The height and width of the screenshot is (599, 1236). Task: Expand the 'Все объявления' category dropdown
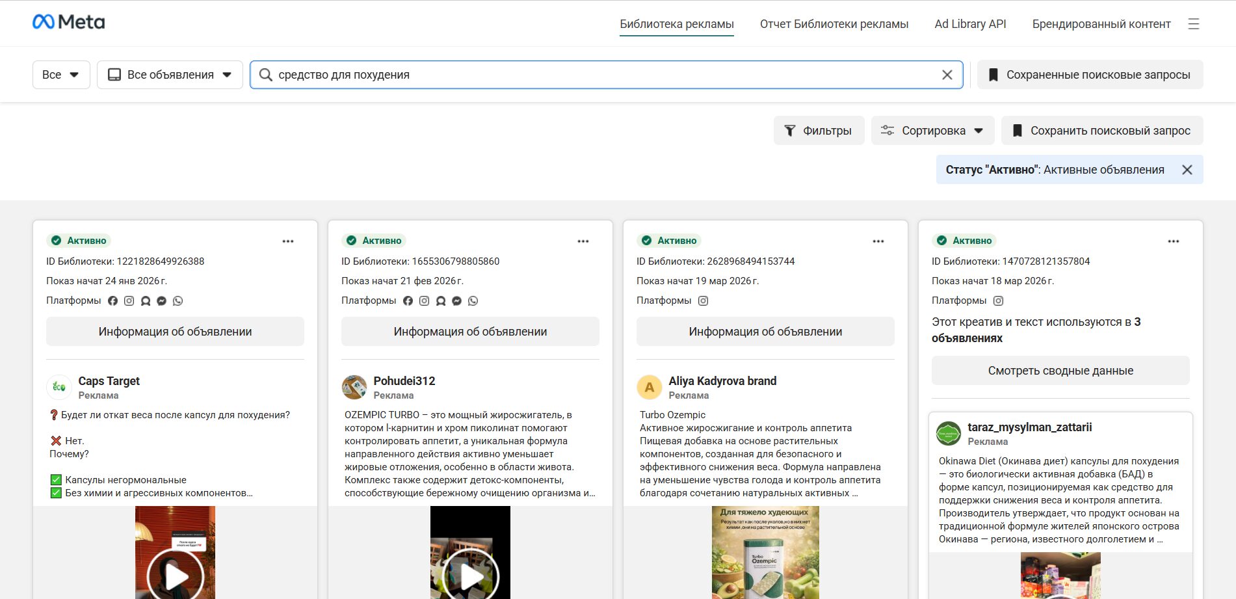[x=170, y=75]
